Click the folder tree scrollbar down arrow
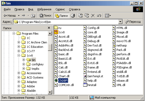 50,92
